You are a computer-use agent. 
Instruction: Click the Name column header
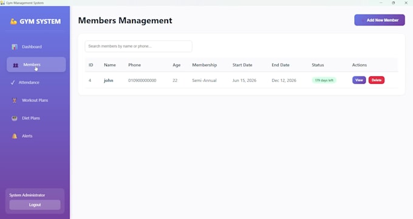point(110,65)
